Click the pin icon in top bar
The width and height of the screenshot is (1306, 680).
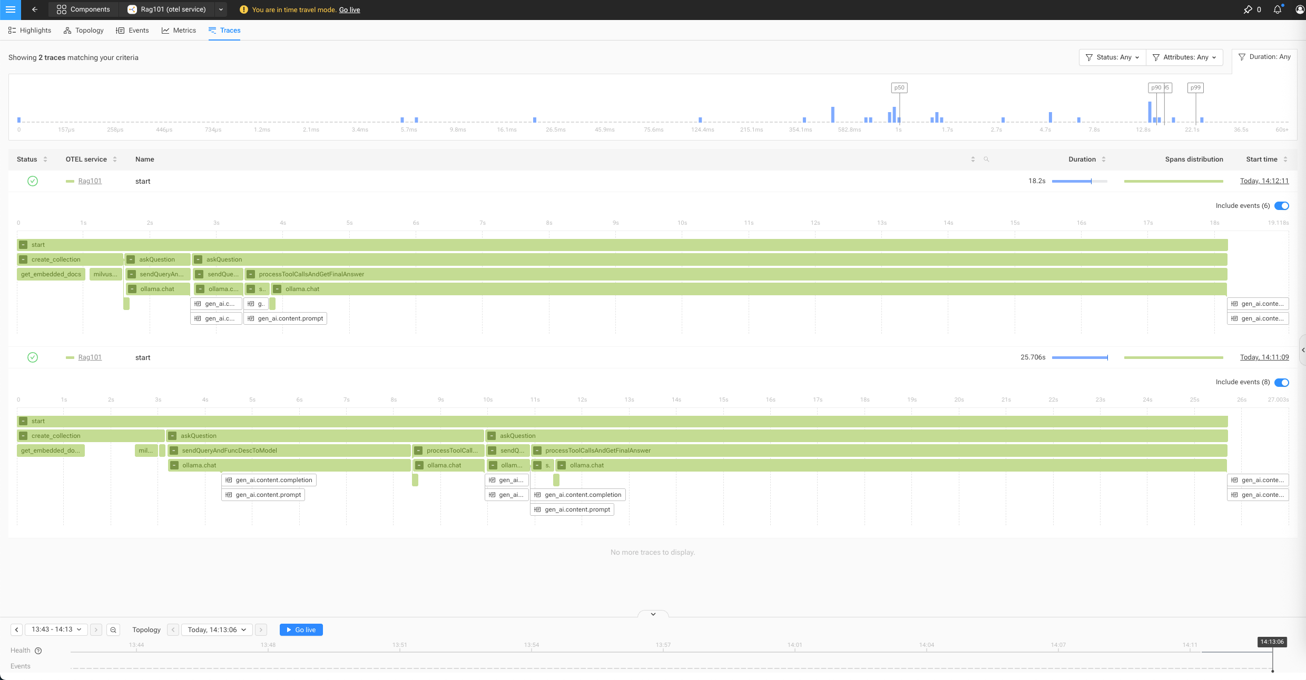coord(1248,9)
